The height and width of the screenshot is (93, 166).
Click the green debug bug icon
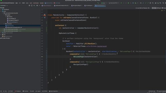(128, 3)
